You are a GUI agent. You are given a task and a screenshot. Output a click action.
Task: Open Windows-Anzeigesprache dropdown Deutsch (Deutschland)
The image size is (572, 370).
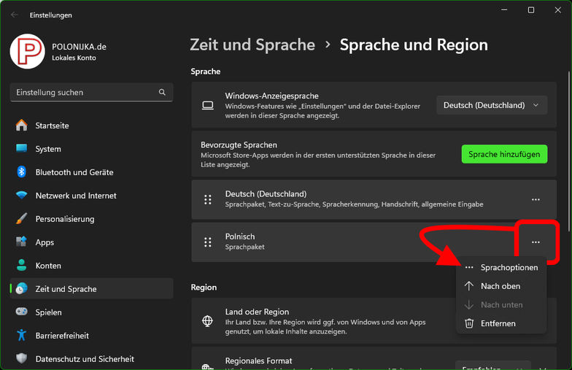click(x=491, y=105)
